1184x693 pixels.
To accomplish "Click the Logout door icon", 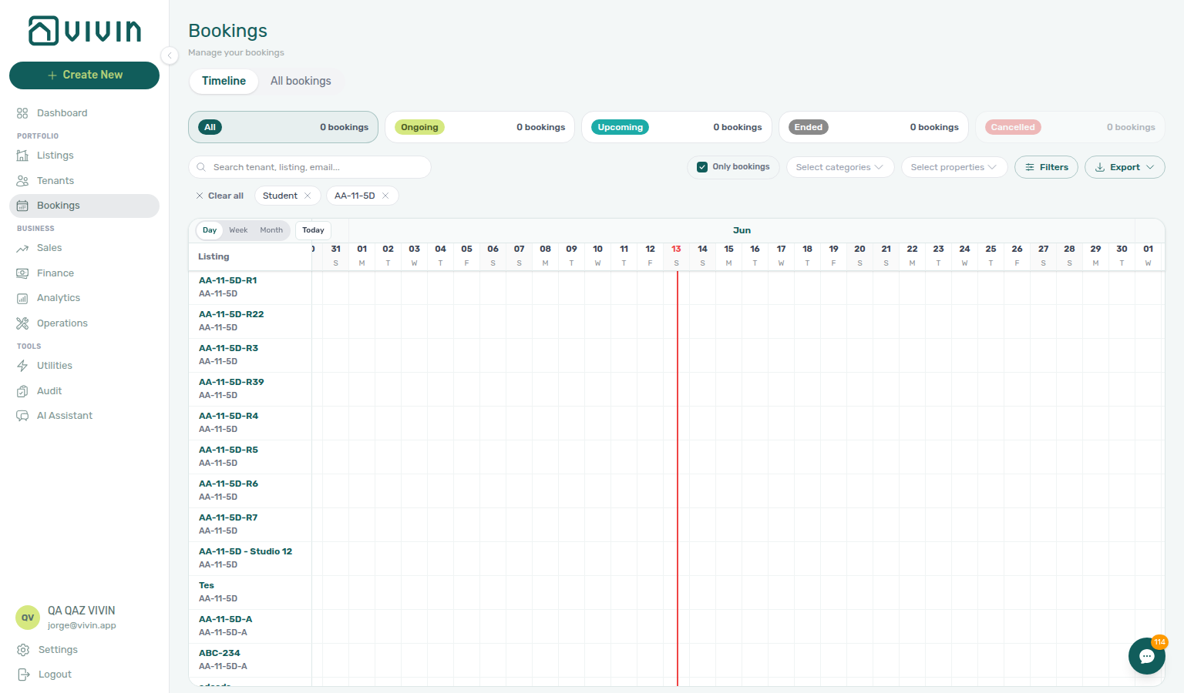I will (23, 675).
